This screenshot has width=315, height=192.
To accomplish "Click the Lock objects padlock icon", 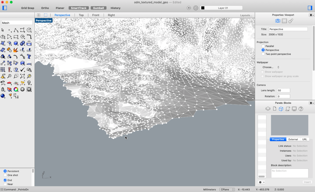I will coord(3,89).
